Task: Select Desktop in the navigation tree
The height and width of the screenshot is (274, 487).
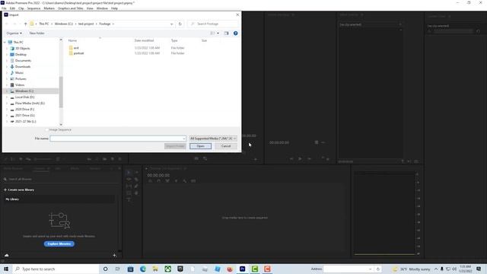Action: (x=21, y=54)
